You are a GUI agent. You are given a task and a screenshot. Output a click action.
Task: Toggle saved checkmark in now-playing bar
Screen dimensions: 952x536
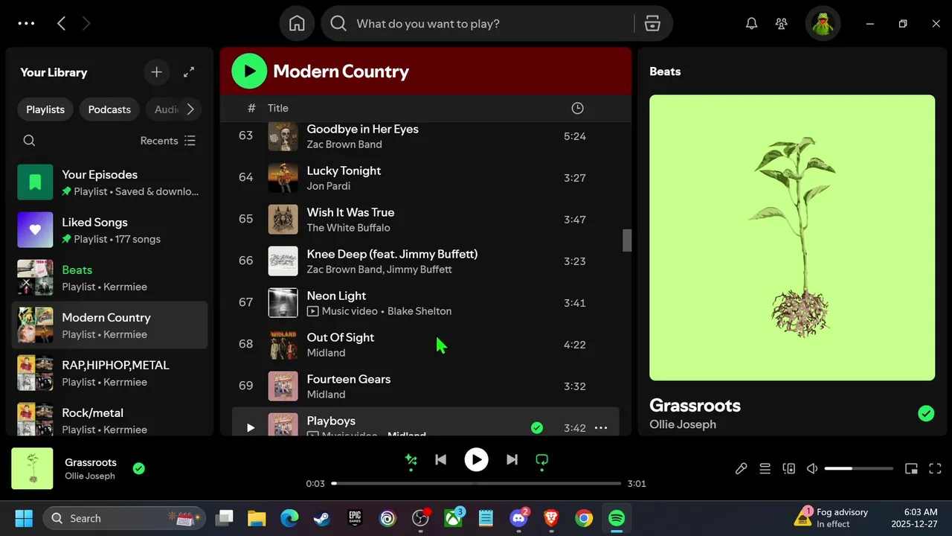point(138,468)
